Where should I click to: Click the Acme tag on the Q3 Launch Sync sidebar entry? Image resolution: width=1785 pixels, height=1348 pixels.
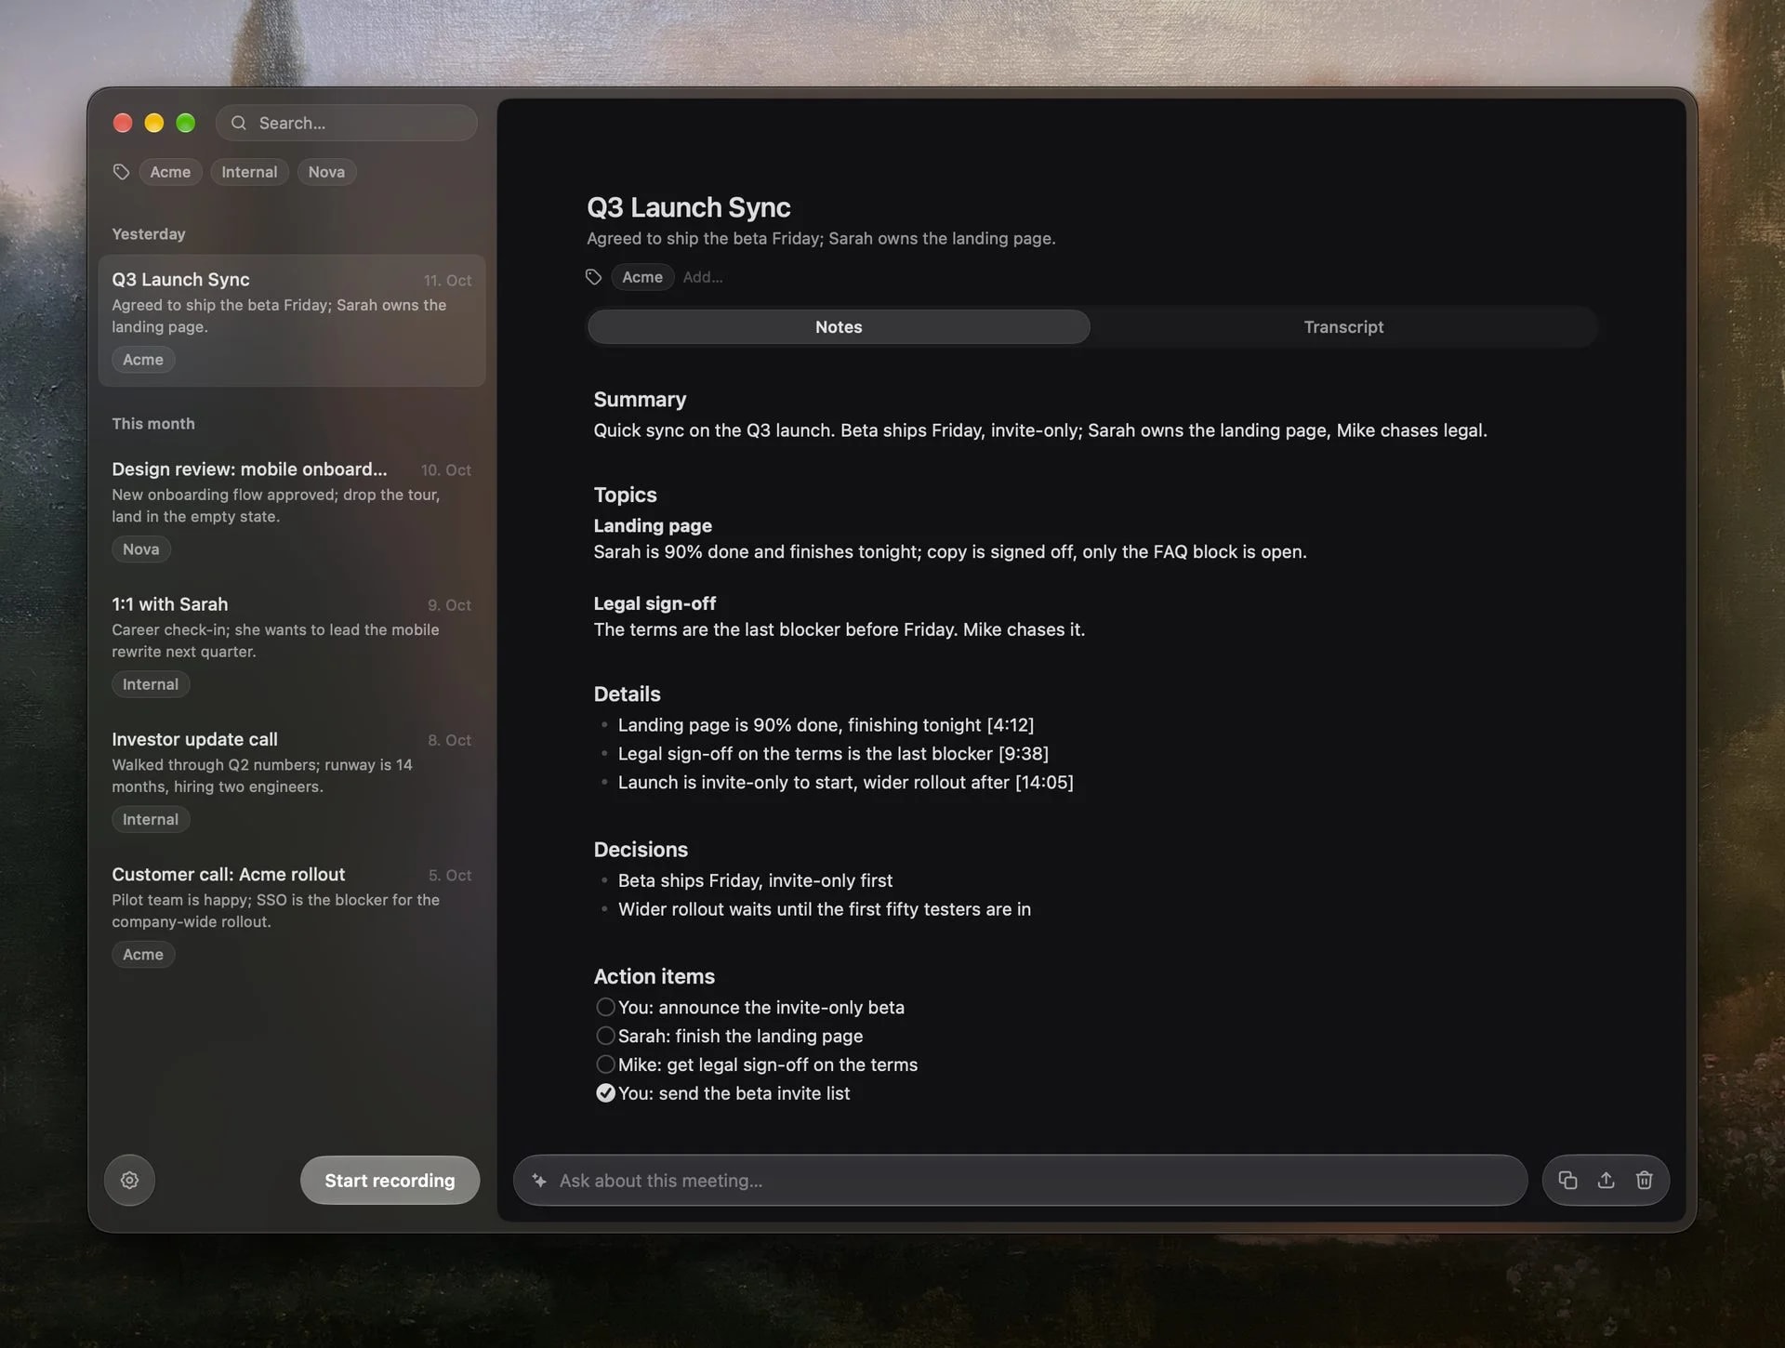point(143,360)
